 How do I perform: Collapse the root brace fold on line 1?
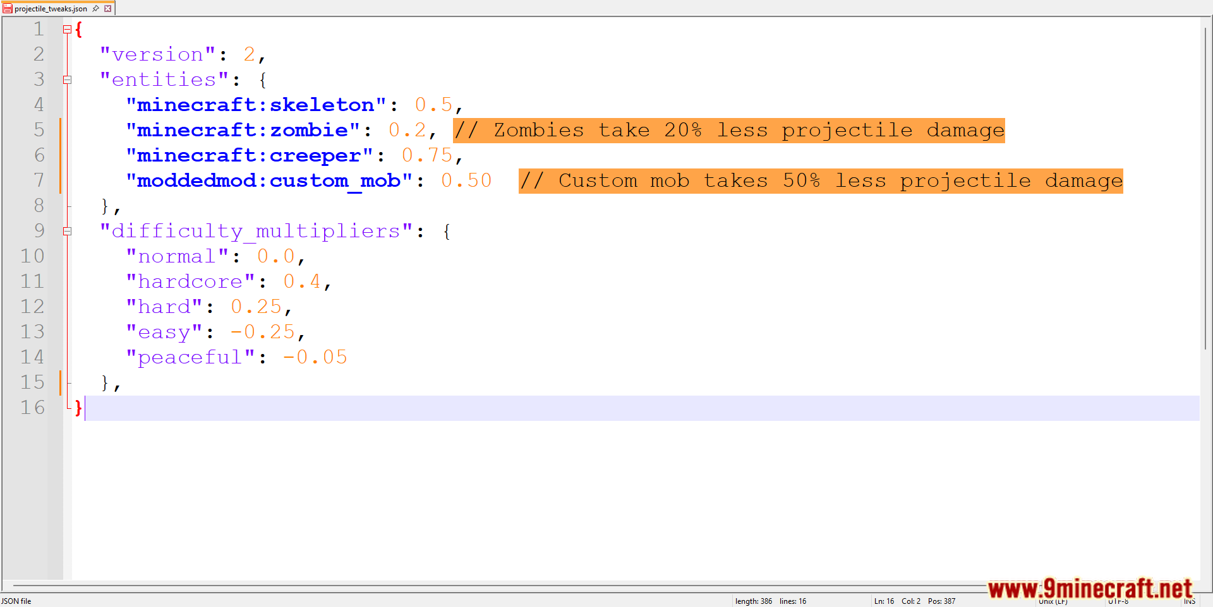pyautogui.click(x=67, y=29)
